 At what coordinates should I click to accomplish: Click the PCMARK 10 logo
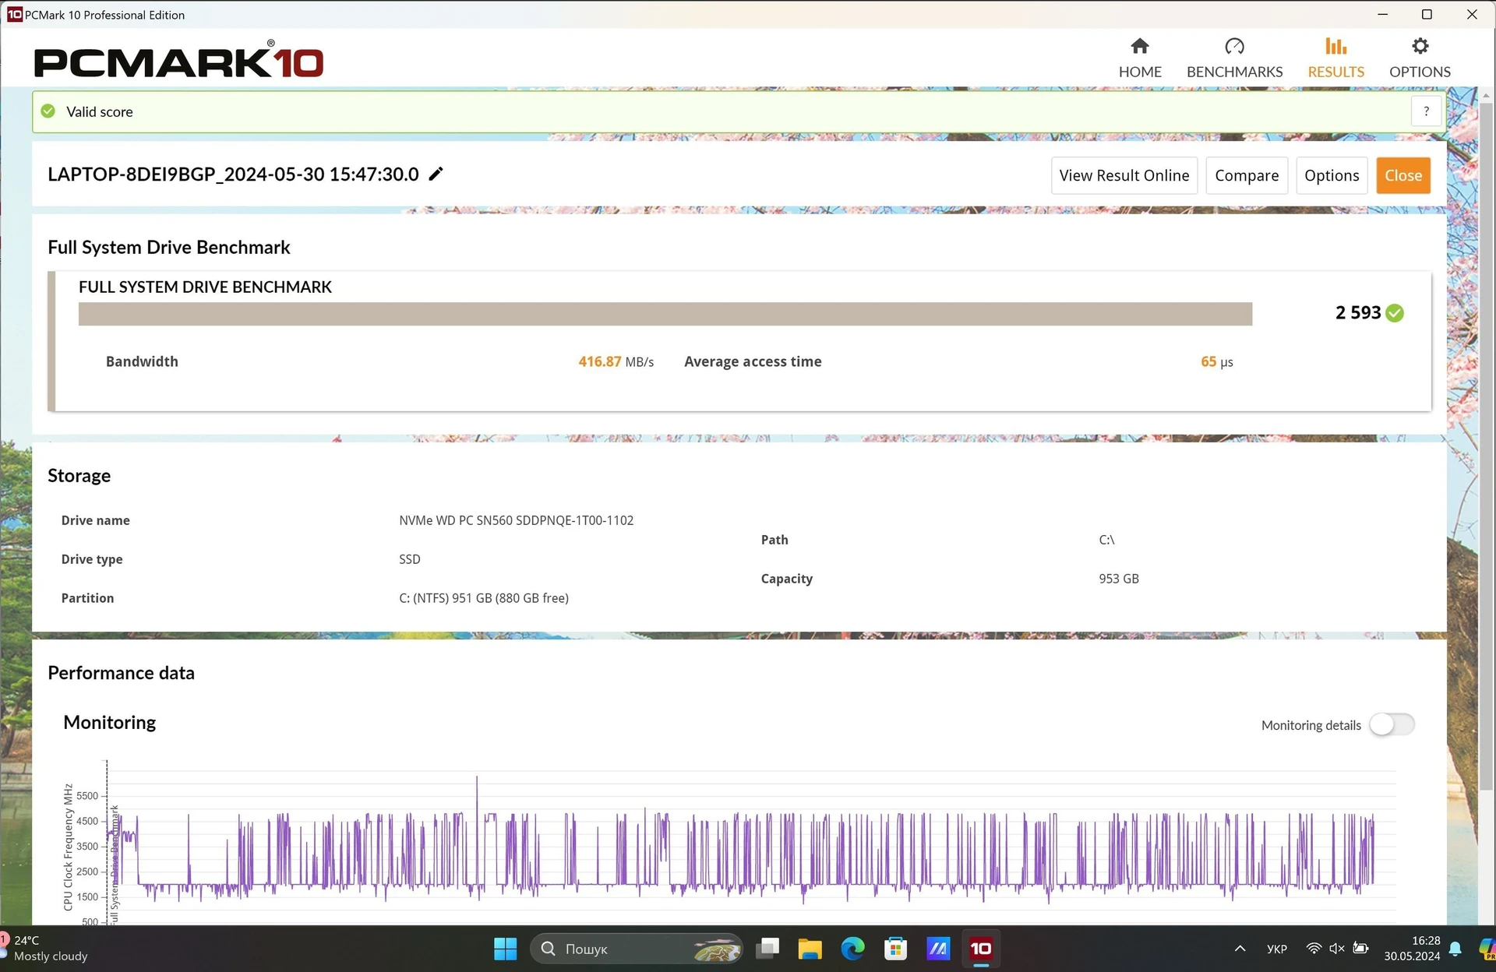pyautogui.click(x=178, y=60)
